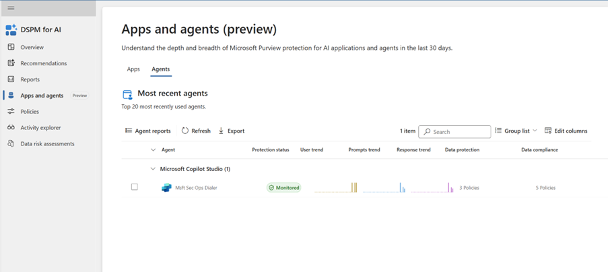Click the User trend column header
The height and width of the screenshot is (272, 608).
click(312, 150)
